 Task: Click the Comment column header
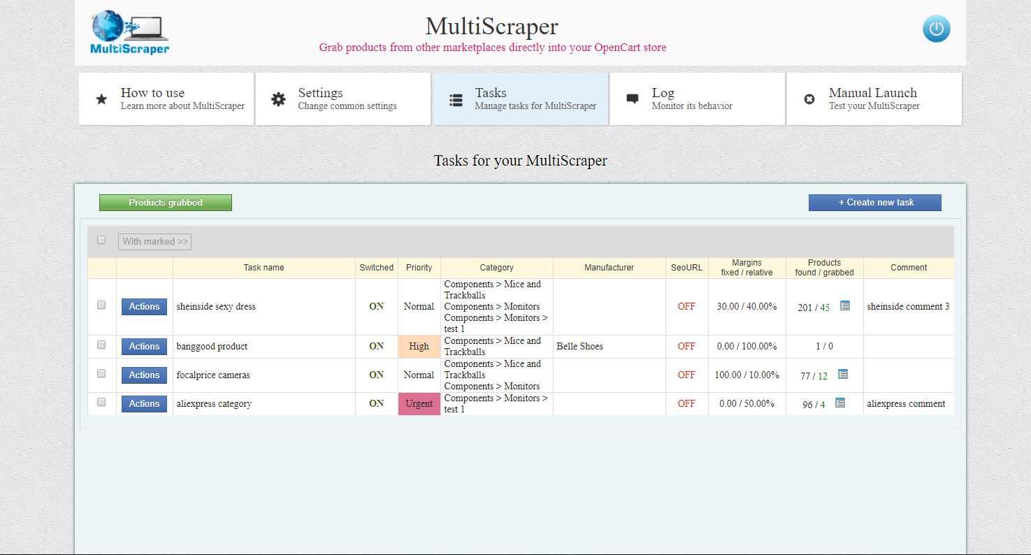coord(909,268)
